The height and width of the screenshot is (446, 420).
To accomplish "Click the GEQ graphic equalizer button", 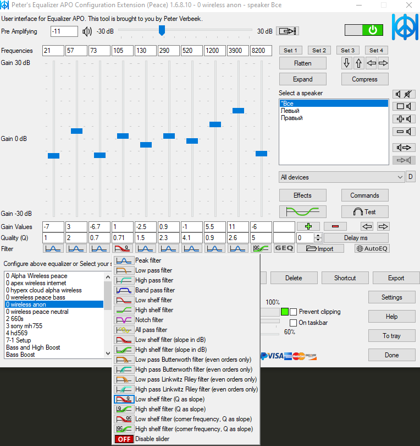I will coord(284,248).
